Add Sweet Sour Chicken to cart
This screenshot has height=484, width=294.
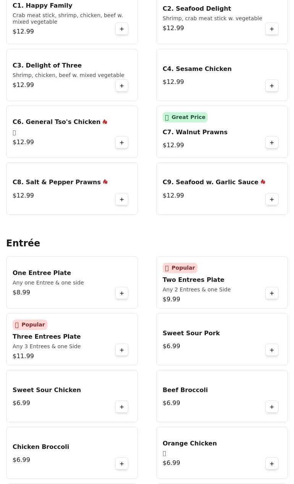coord(122,407)
